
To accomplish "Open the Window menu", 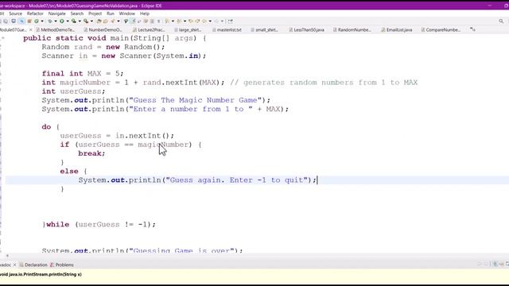I will 126,14.
